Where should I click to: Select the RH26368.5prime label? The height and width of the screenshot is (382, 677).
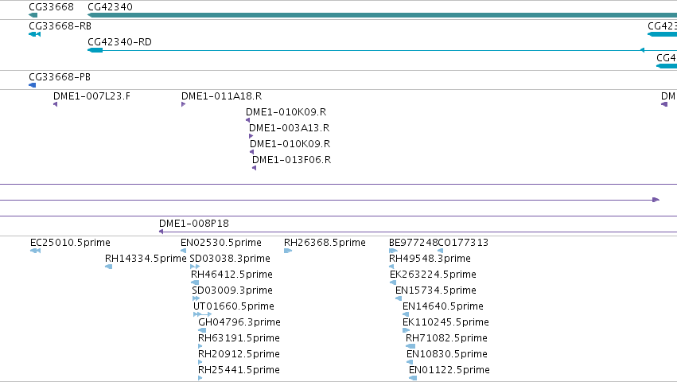(x=325, y=243)
